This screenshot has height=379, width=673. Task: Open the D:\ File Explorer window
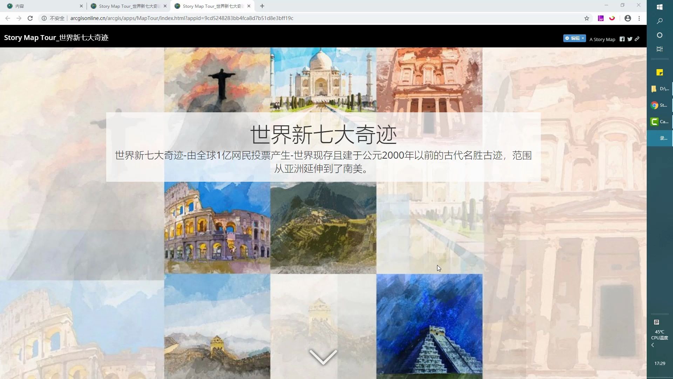click(659, 89)
